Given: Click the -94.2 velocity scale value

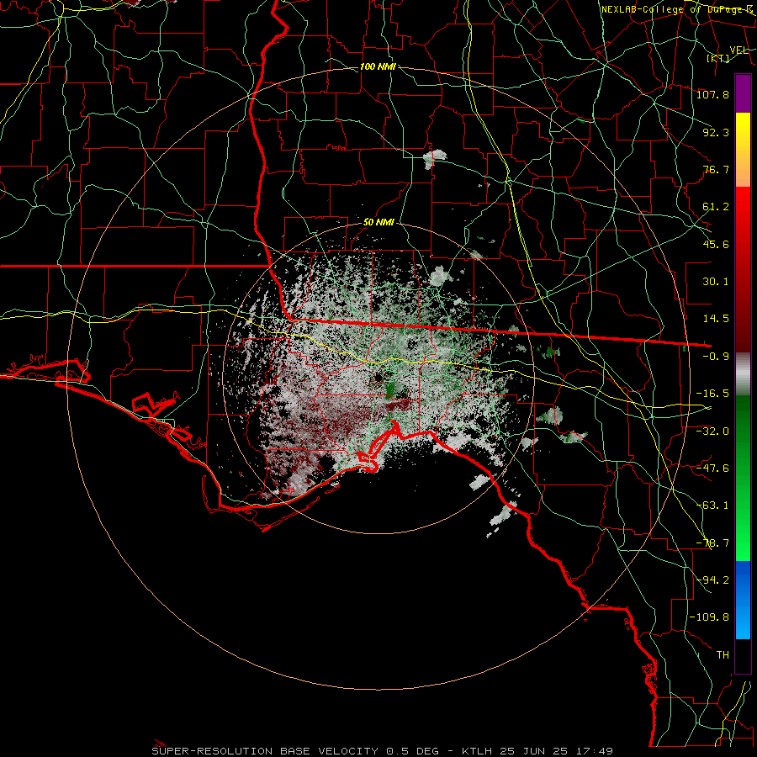Looking at the screenshot, I should pyautogui.click(x=712, y=580).
